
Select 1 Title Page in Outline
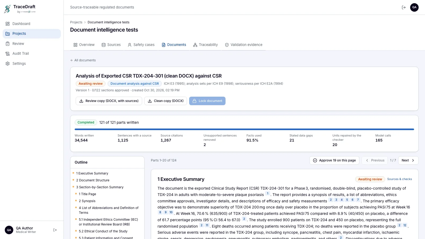(x=87, y=194)
